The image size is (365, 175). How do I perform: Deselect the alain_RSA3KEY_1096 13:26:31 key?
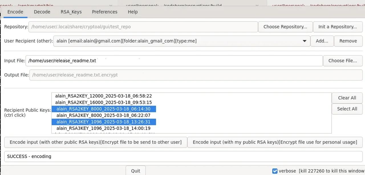coord(104,122)
